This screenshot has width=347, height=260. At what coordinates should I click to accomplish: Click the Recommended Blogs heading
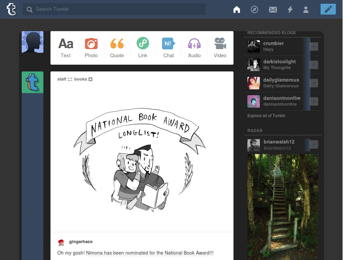coord(271,33)
